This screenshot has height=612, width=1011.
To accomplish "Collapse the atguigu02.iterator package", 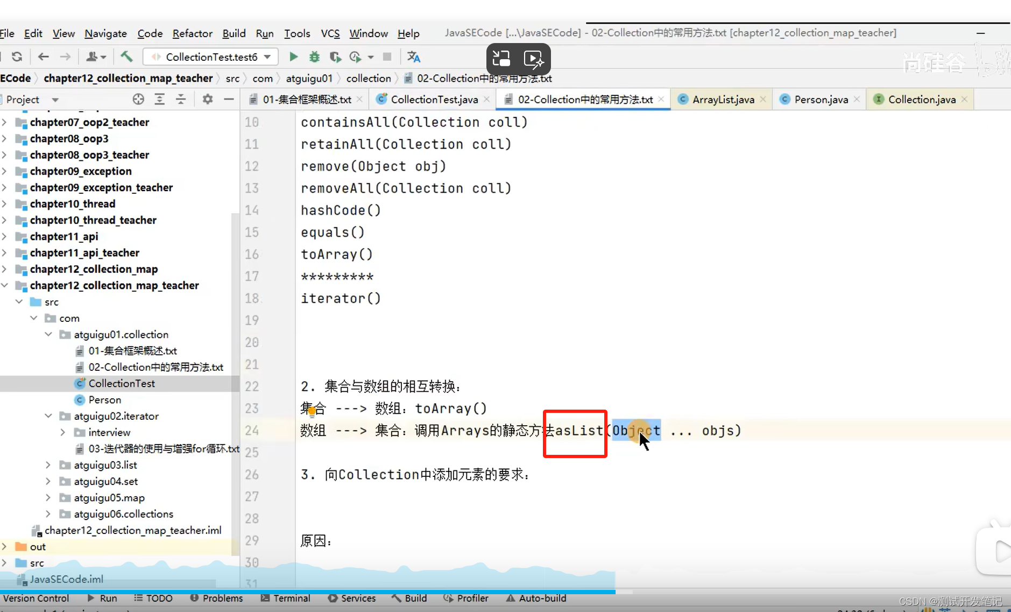I will [x=48, y=416].
